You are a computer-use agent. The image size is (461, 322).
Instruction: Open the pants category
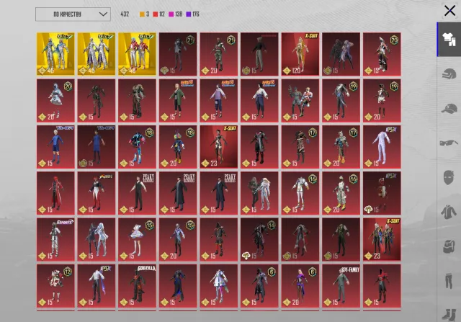coord(449,281)
